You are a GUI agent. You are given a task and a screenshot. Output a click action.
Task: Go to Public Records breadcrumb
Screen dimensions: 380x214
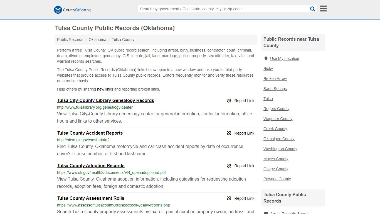click(x=70, y=40)
